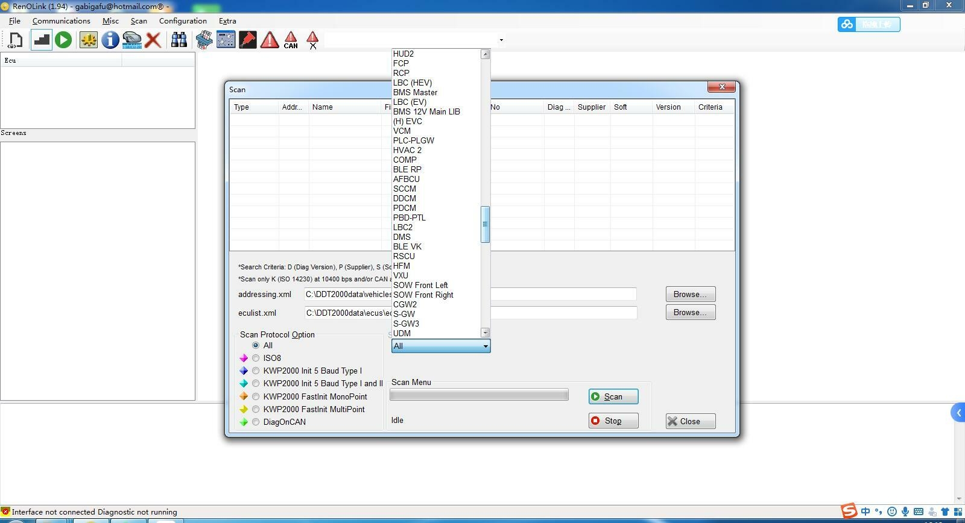Image resolution: width=965 pixels, height=523 pixels.
Task: Click Browse button for addressing.xml
Action: coord(690,294)
